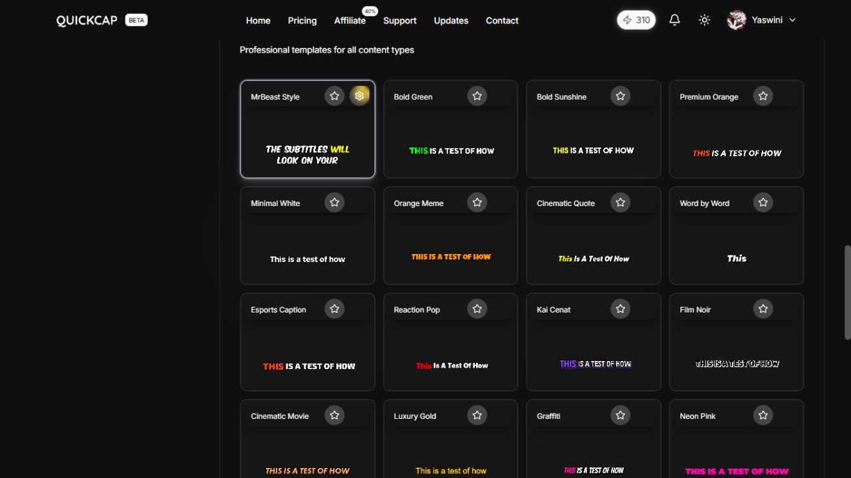
Task: Open the Pricing page
Action: tap(303, 21)
